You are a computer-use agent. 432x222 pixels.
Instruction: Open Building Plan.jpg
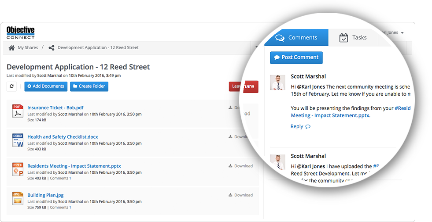coord(45,195)
